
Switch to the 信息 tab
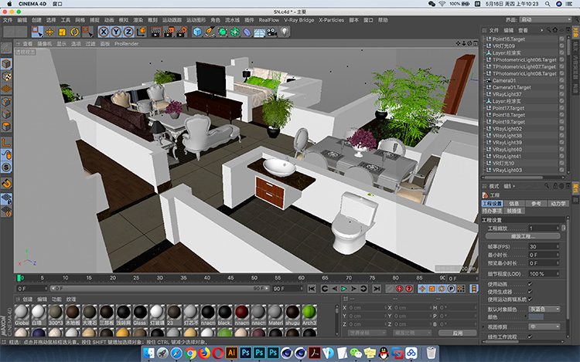pyautogui.click(x=513, y=203)
